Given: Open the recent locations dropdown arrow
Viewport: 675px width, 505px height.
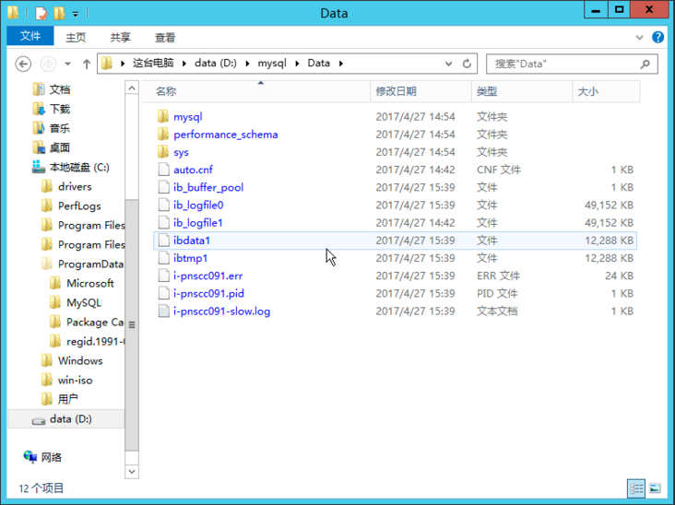Looking at the screenshot, I should tap(67, 65).
